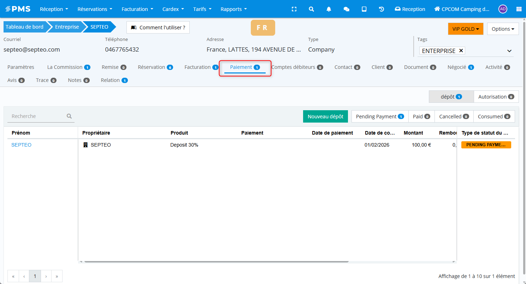Open the SEPTEO link in table
The image size is (526, 284).
coord(21,145)
